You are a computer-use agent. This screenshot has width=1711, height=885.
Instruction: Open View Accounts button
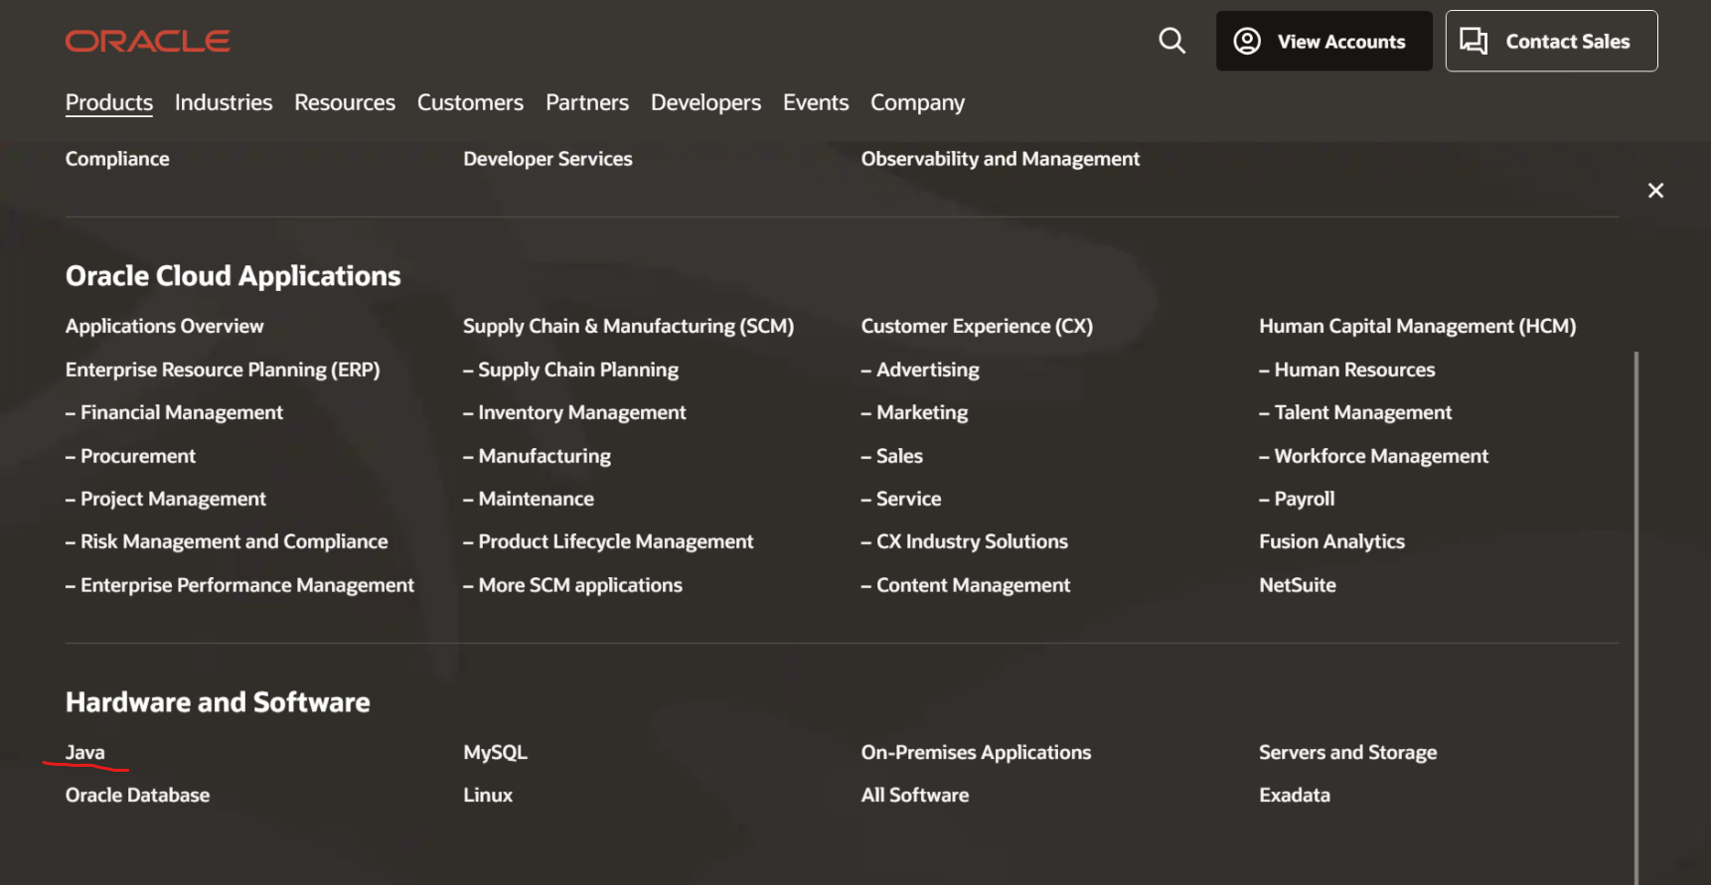[x=1323, y=41]
